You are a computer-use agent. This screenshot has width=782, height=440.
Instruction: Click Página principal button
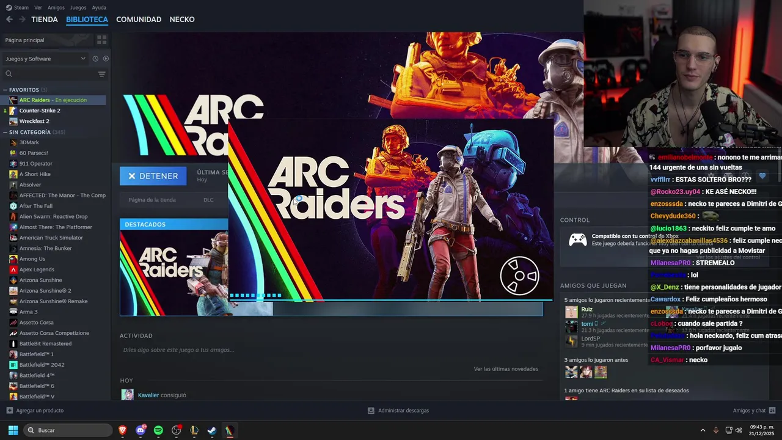pyautogui.click(x=47, y=40)
